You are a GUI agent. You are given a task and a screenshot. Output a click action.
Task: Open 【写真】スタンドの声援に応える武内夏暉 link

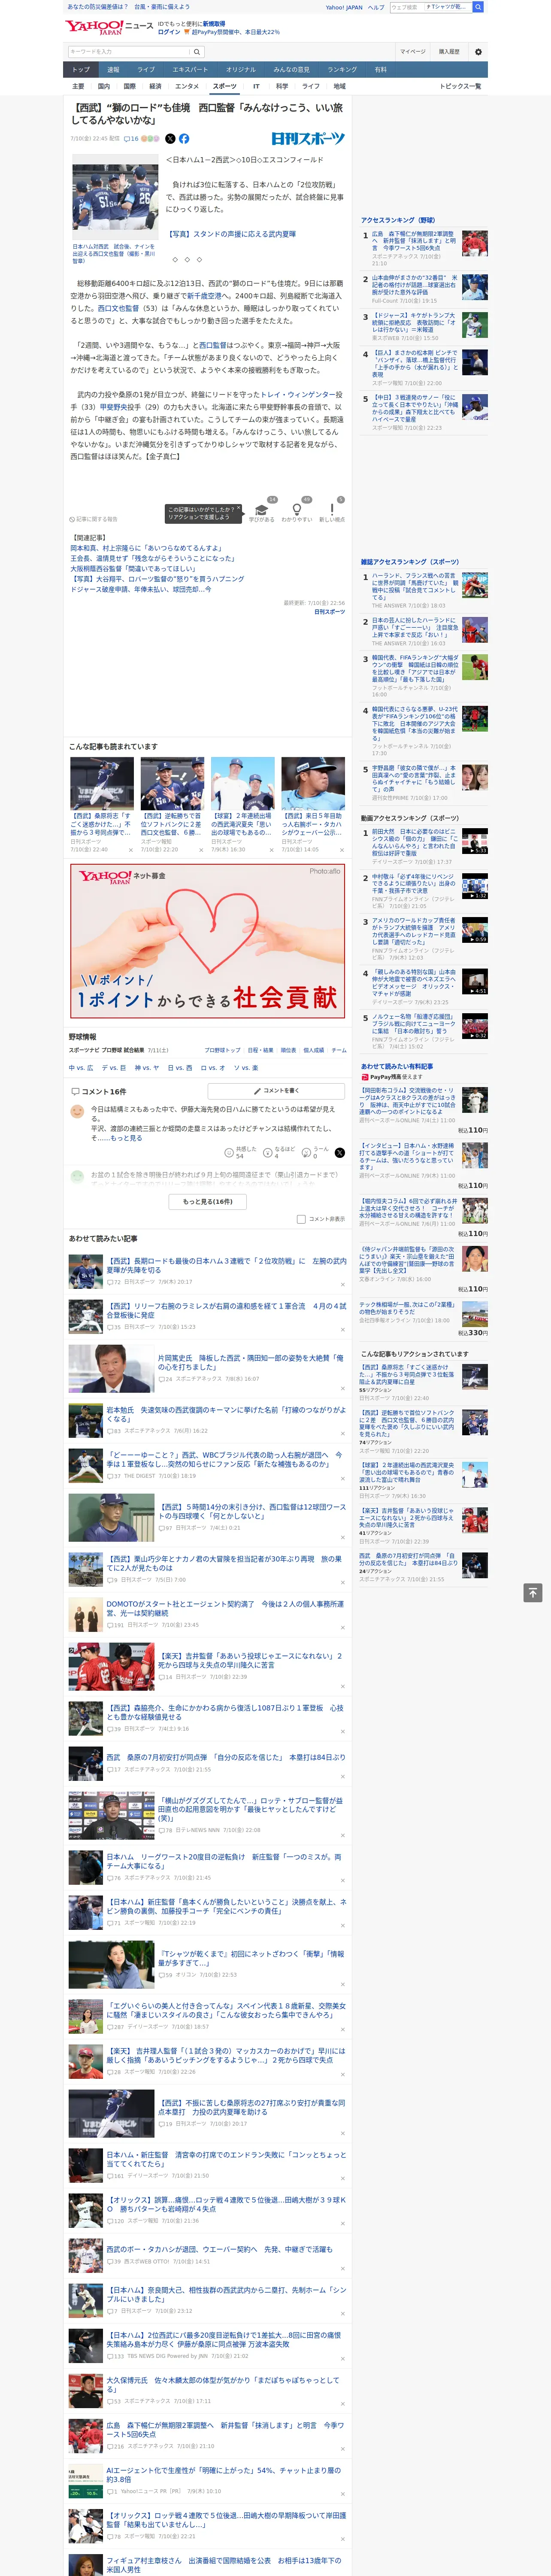[x=231, y=234]
